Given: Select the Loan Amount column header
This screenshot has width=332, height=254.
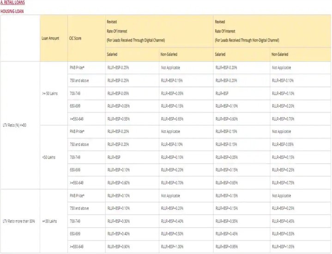Looking at the screenshot, I should (50, 38).
